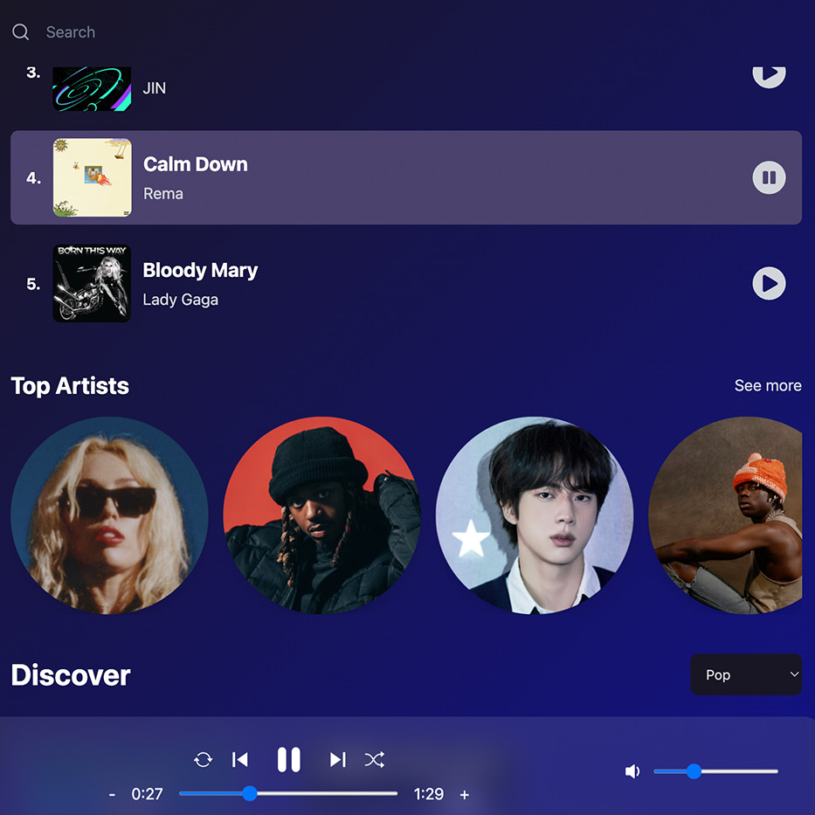Skip to the next track

pyautogui.click(x=337, y=760)
